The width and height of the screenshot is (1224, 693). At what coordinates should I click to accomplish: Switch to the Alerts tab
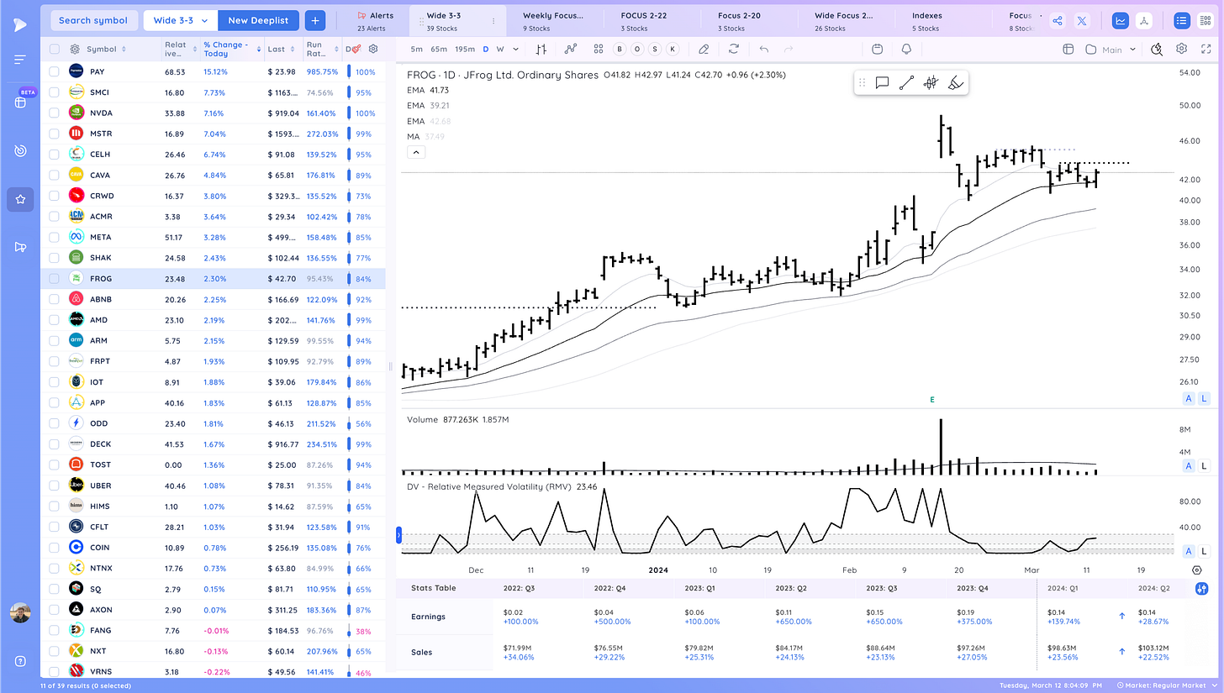[374, 21]
